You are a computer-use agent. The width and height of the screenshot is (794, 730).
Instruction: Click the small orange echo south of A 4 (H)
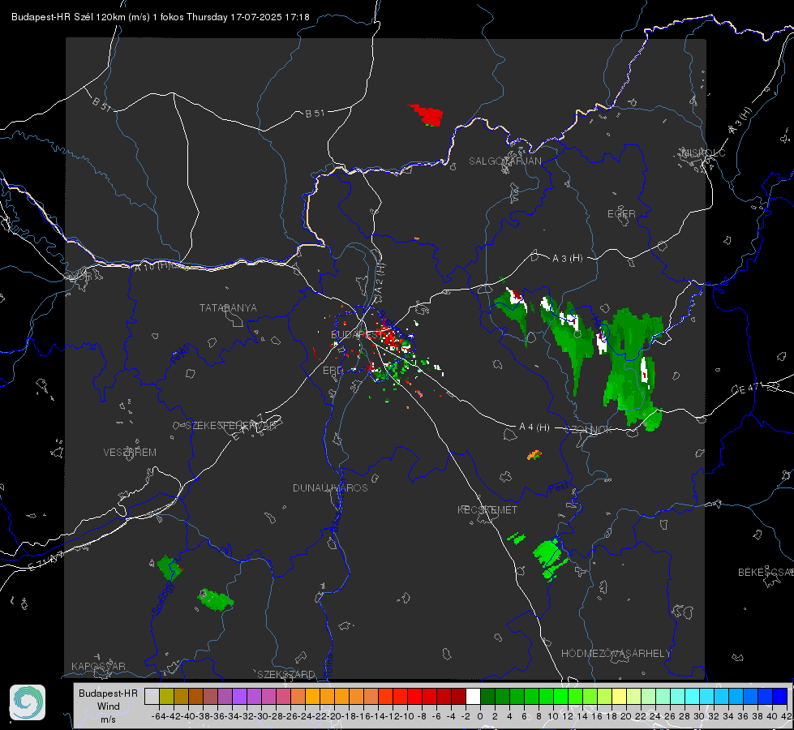coord(534,454)
